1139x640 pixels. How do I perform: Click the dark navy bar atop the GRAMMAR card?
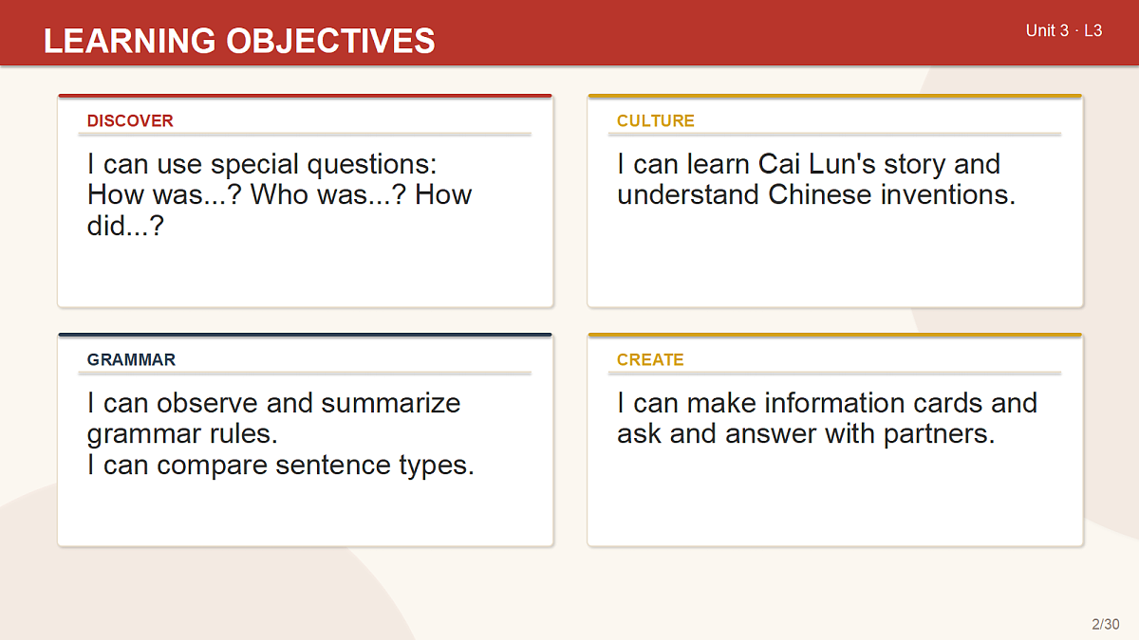pyautogui.click(x=305, y=335)
